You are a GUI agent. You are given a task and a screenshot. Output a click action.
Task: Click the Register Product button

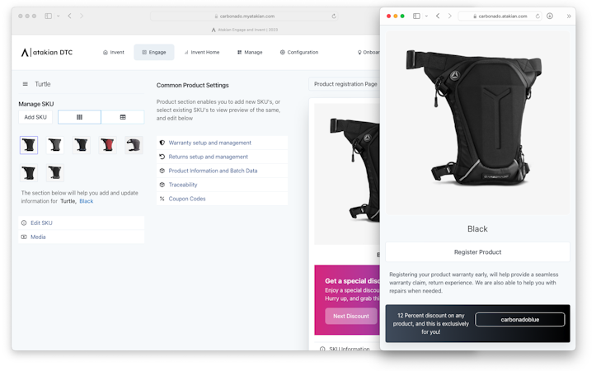[477, 252]
